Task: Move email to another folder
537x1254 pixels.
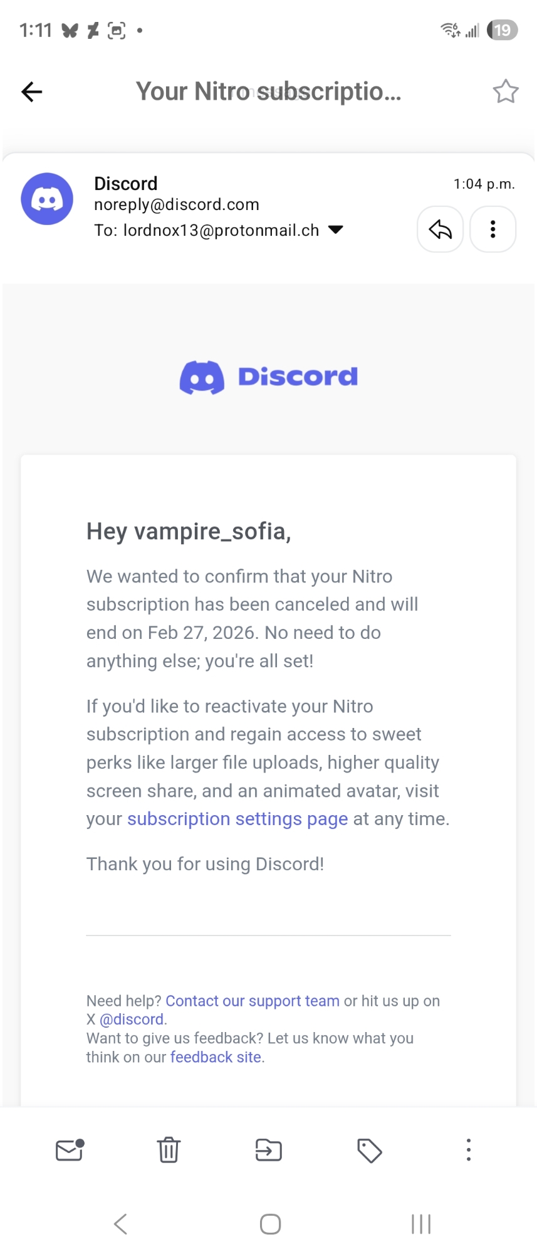Action: pos(268,1150)
